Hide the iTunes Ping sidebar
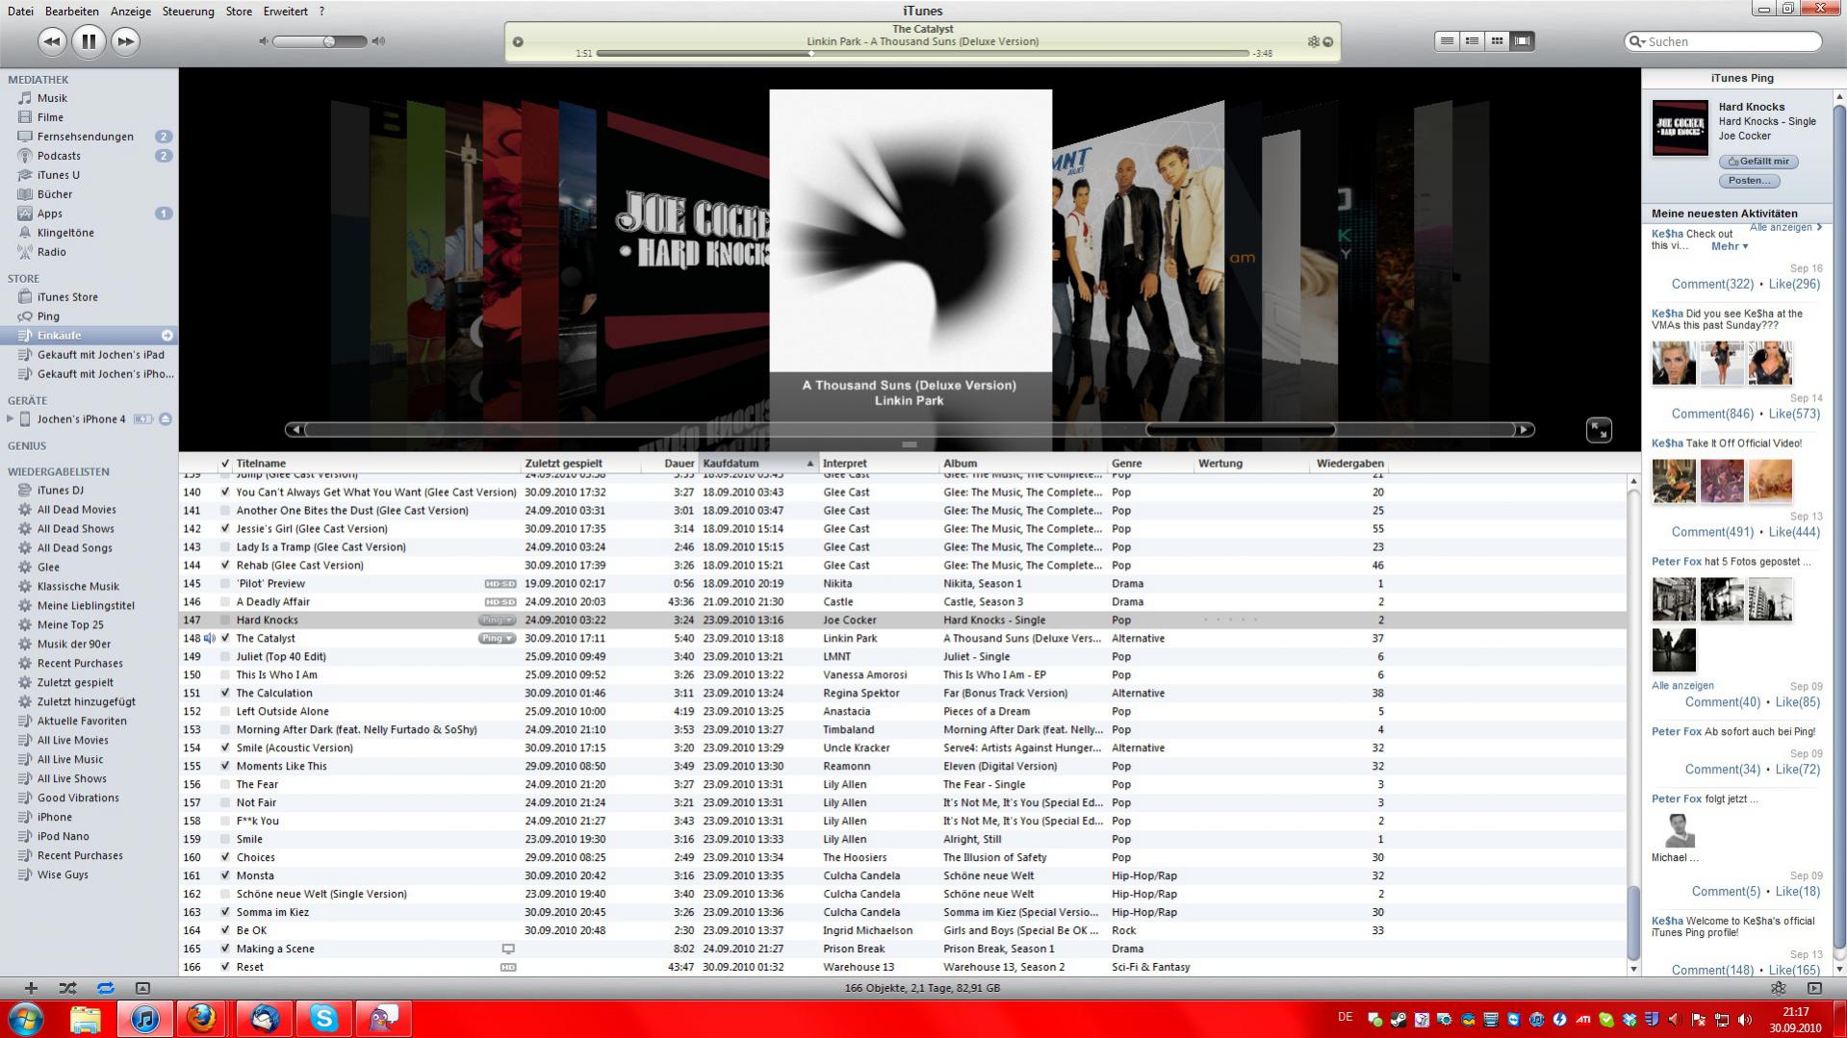The width and height of the screenshot is (1847, 1038). 1814,988
